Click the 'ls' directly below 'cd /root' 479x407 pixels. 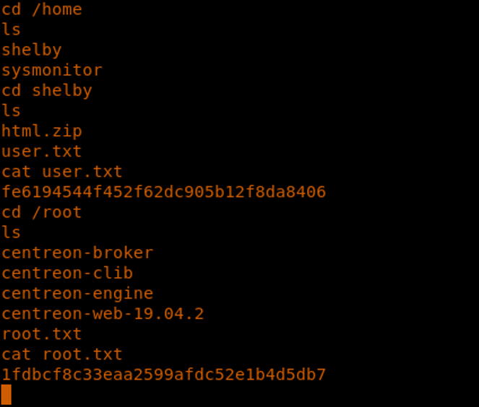coord(11,232)
